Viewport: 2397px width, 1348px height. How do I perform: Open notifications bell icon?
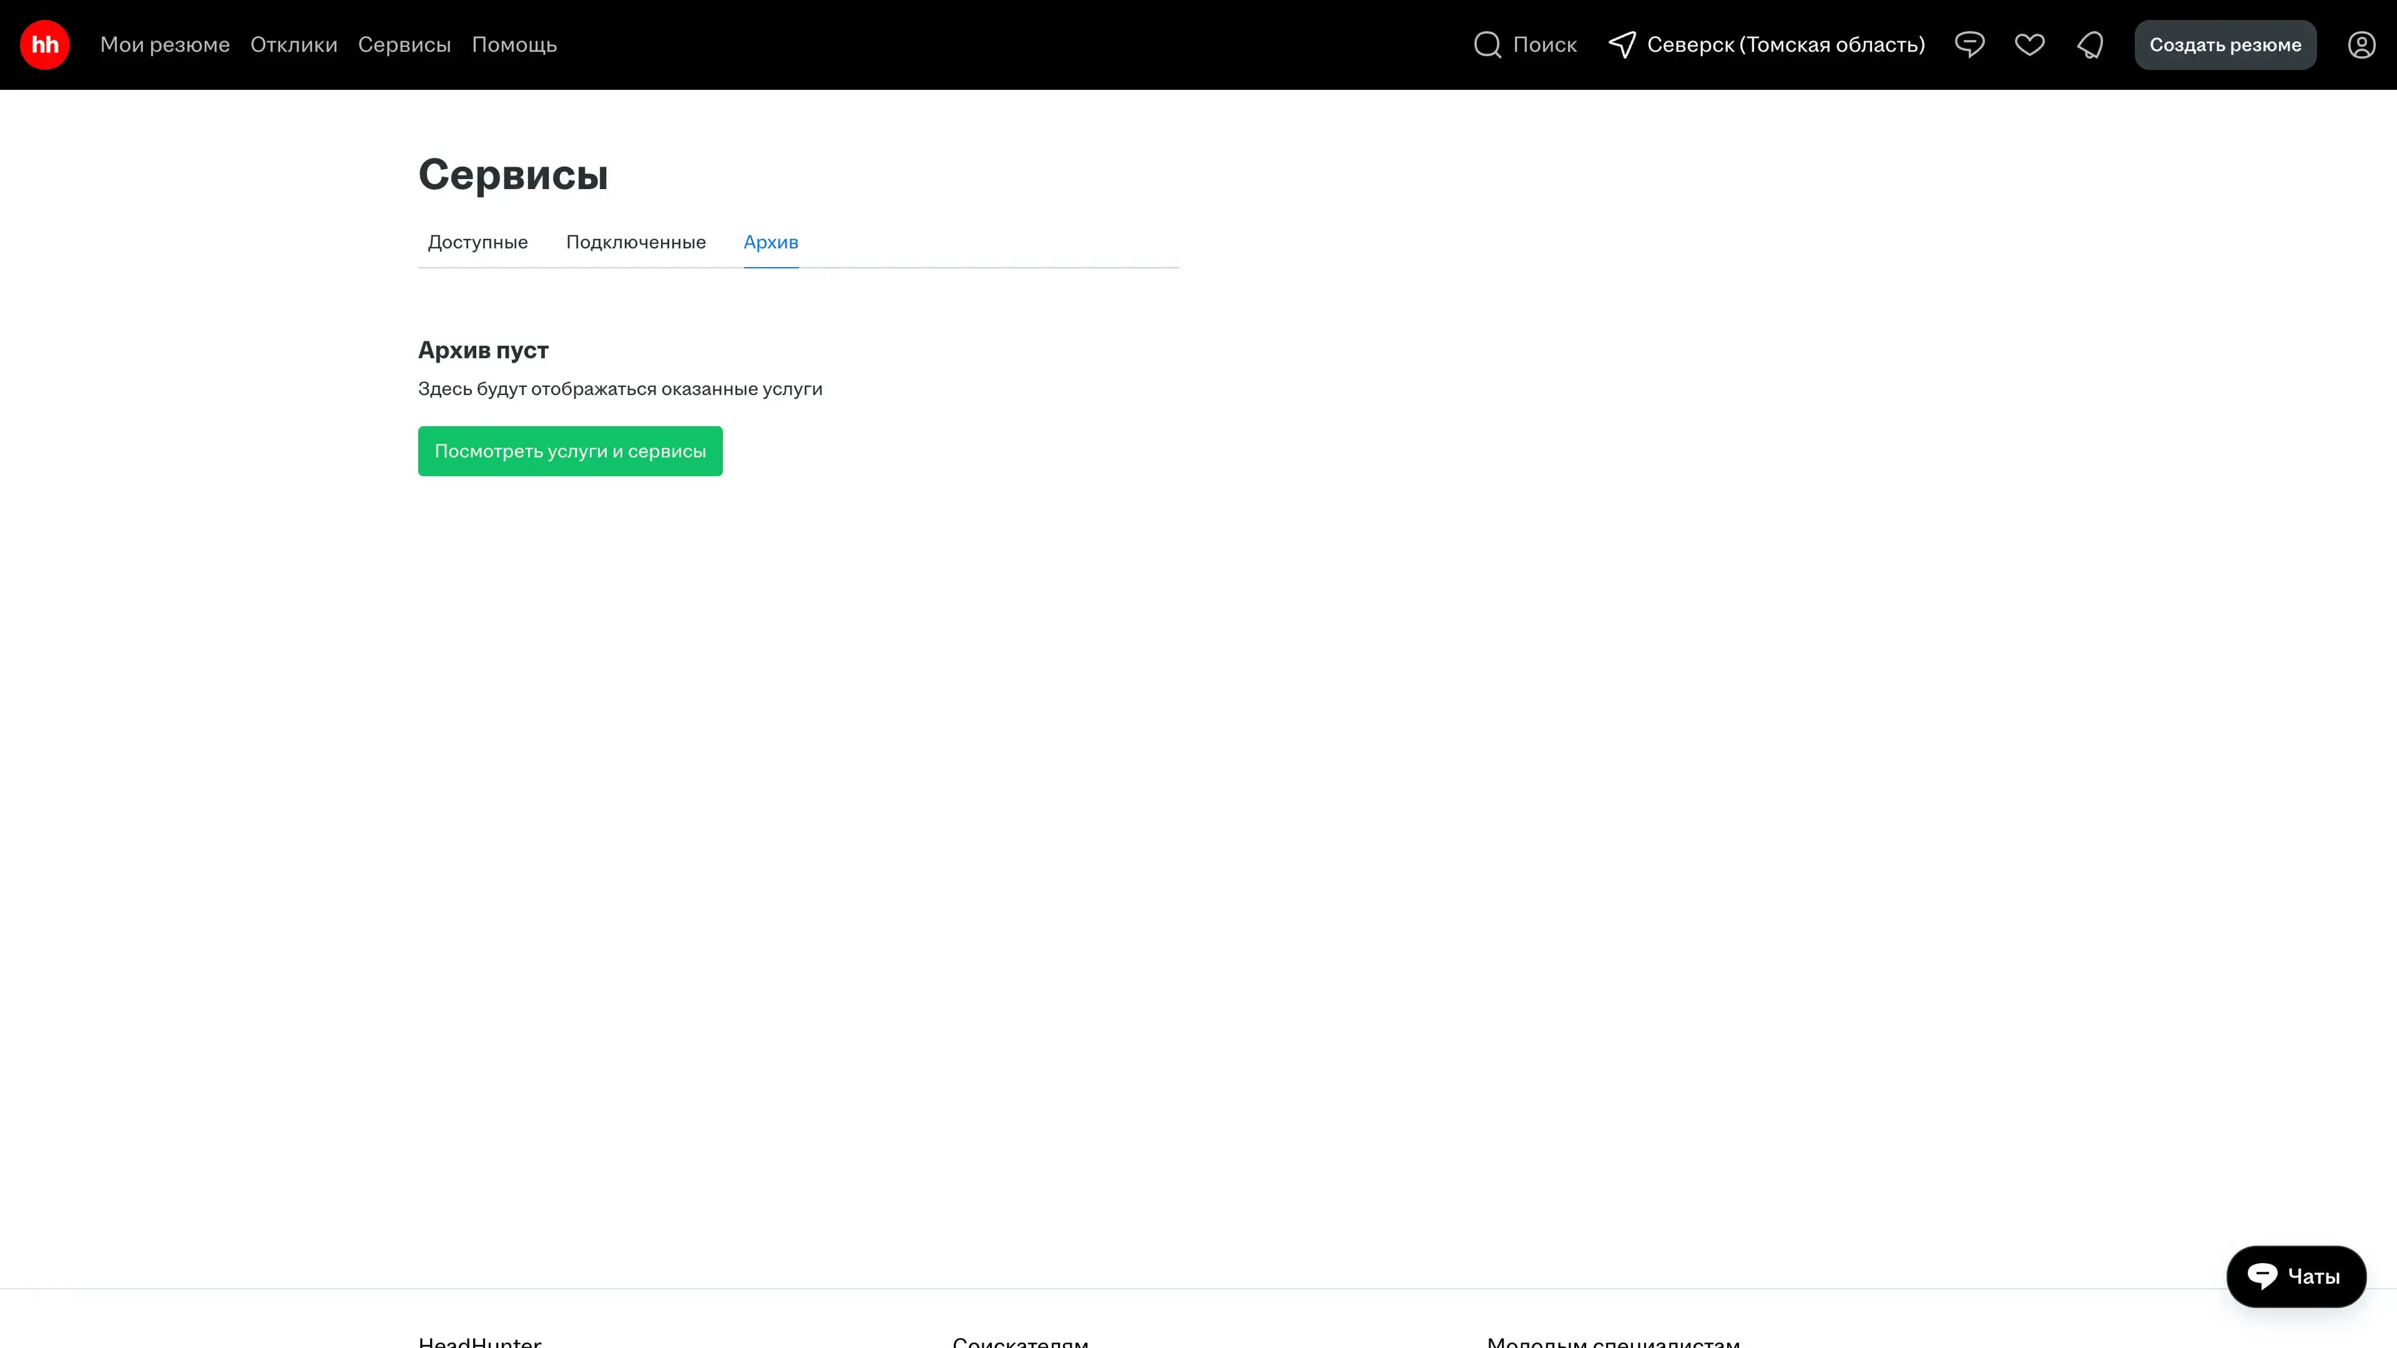point(2090,45)
